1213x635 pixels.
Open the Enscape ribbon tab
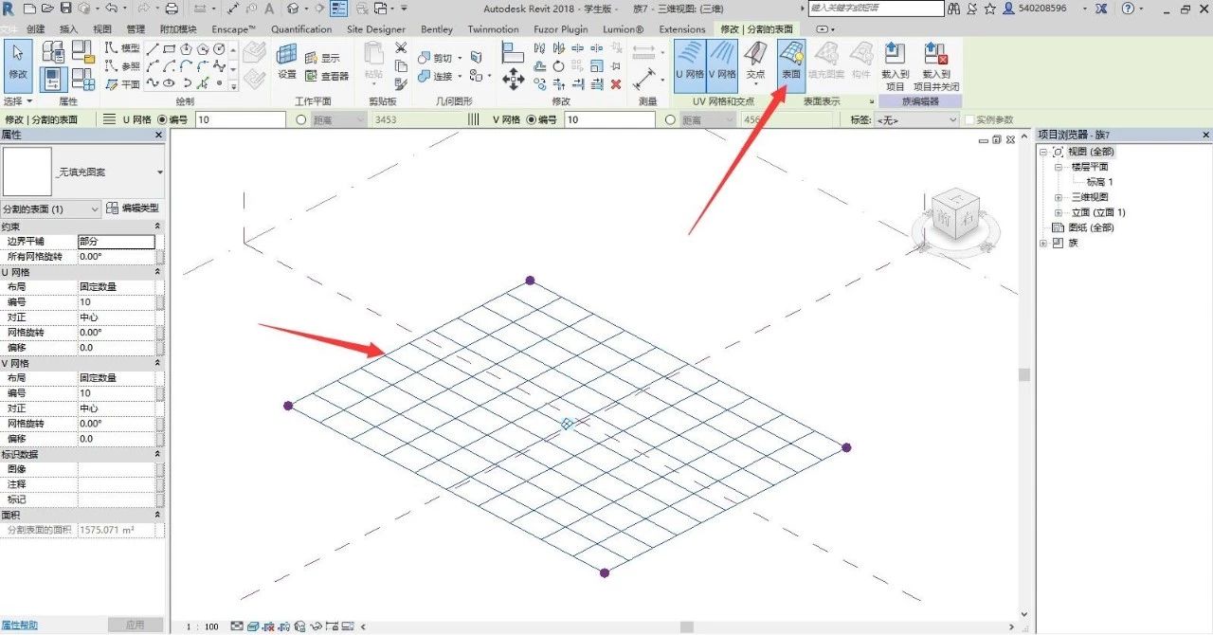(x=235, y=29)
